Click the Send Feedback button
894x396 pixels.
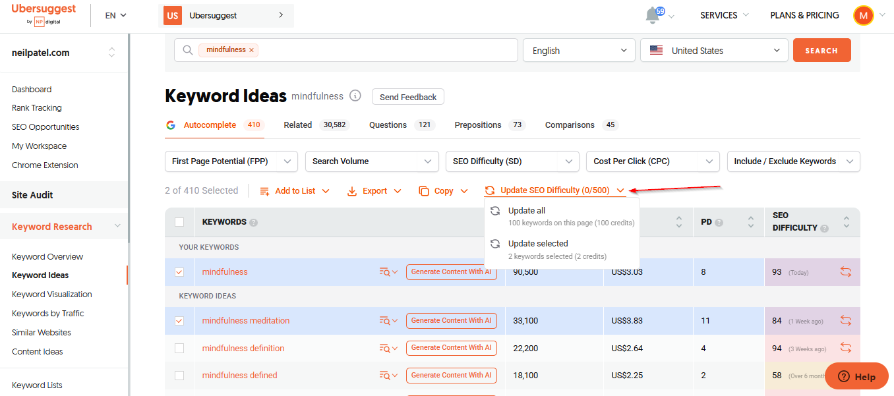point(408,97)
